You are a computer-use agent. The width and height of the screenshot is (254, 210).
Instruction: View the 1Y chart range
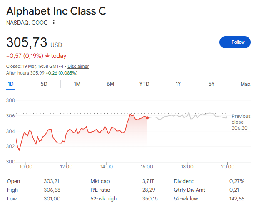point(178,84)
